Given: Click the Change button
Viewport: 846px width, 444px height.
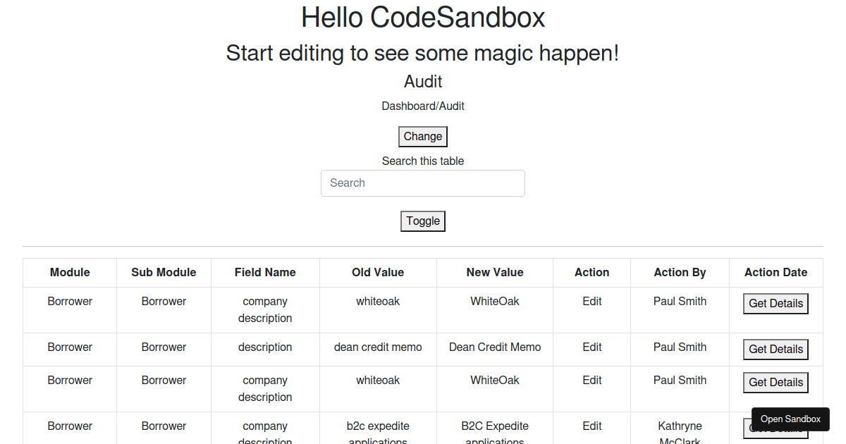Looking at the screenshot, I should coord(422,136).
